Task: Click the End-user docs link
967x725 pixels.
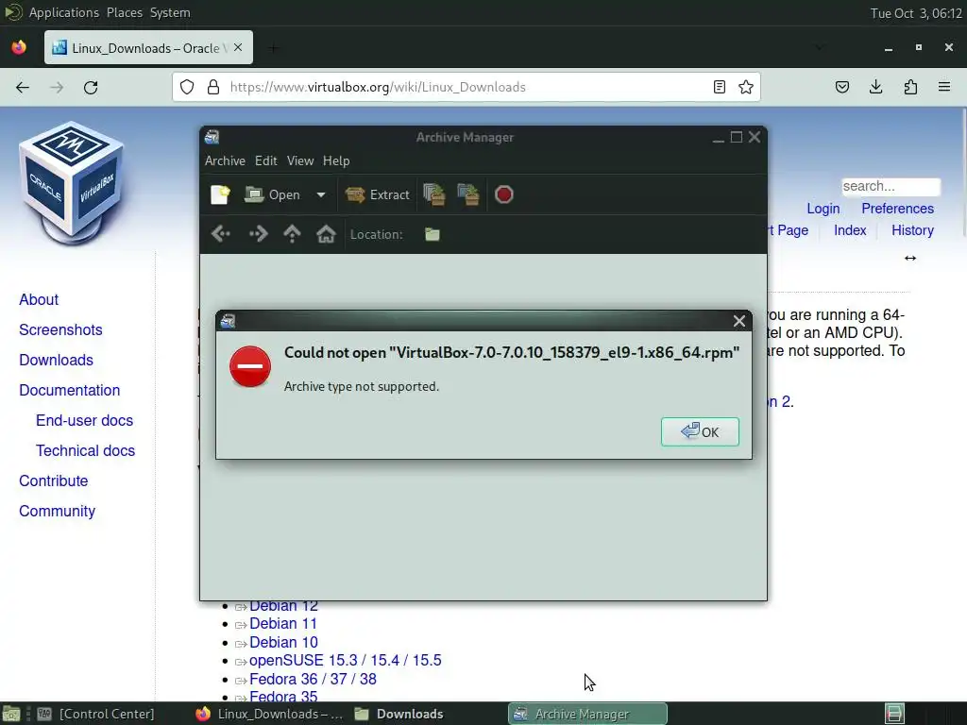Action: pos(84,420)
